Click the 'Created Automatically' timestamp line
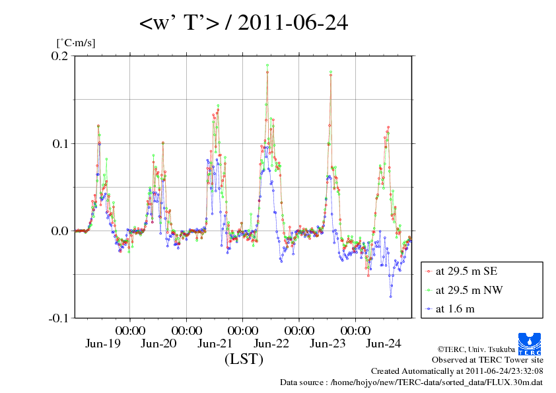Screen dimensions: 556x393 457,371
